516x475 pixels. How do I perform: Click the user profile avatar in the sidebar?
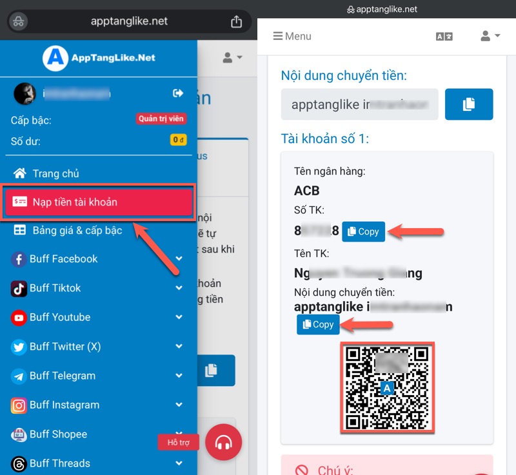pos(25,93)
